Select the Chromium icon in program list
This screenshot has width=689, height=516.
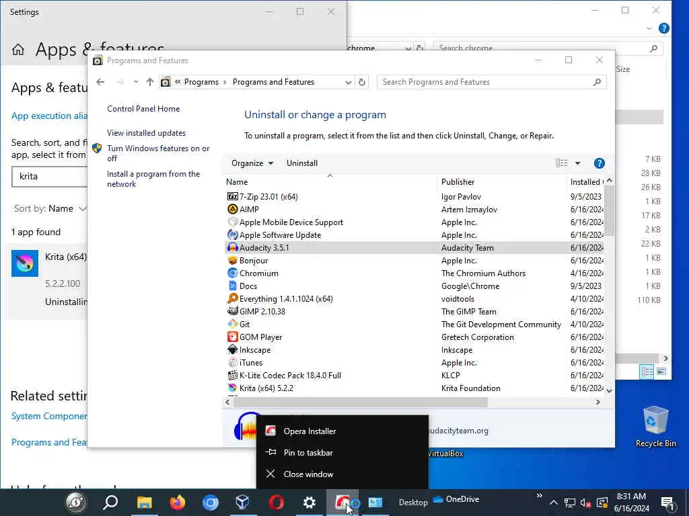tap(232, 273)
